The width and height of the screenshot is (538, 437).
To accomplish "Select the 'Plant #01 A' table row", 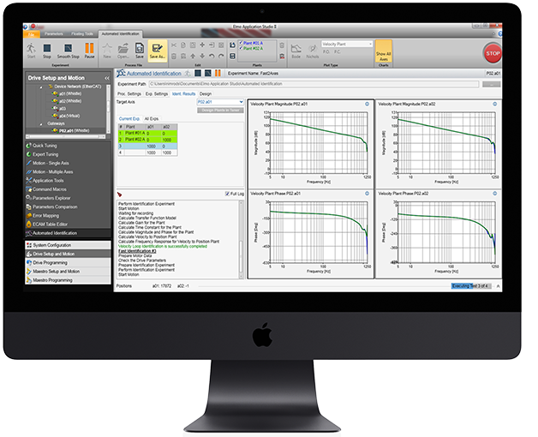I will tap(147, 133).
